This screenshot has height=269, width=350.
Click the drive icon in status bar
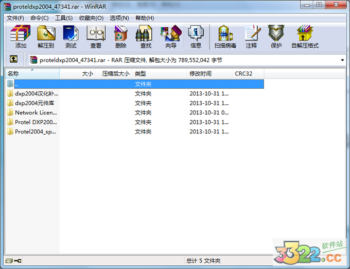(x=9, y=261)
